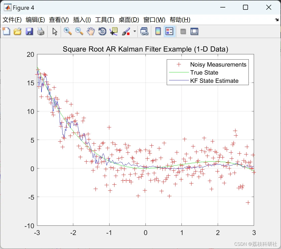Minimize the Figure 4 window
Viewport: 281px width, 249px height.
(222, 7)
